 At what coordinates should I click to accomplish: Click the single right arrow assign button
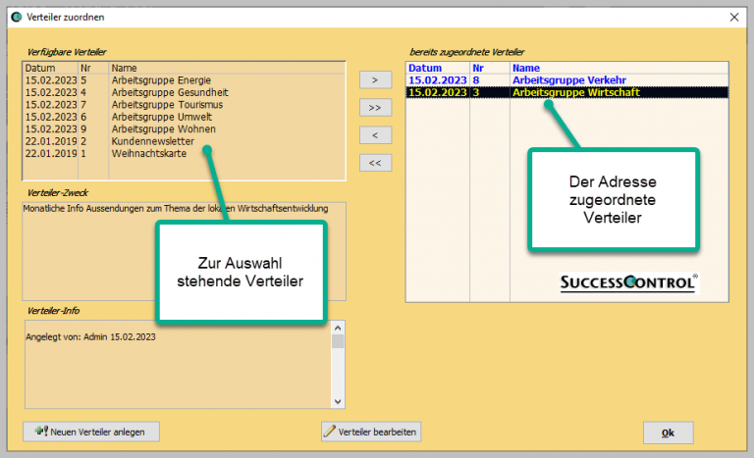pyautogui.click(x=374, y=79)
